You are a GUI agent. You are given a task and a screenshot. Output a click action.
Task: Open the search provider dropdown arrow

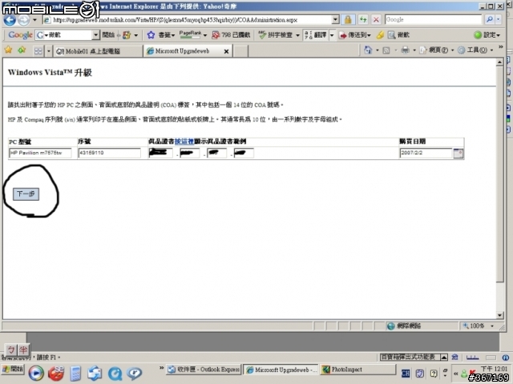499,19
